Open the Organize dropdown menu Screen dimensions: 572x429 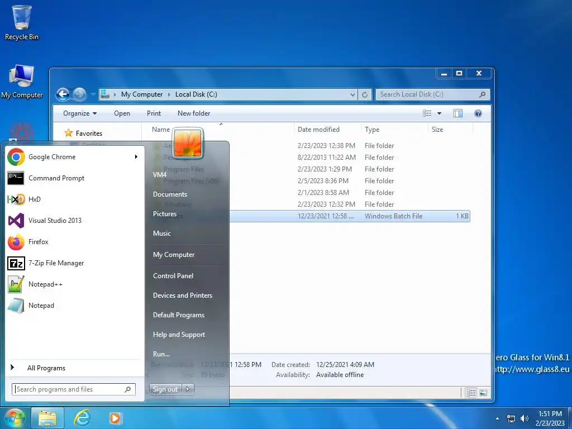80,113
